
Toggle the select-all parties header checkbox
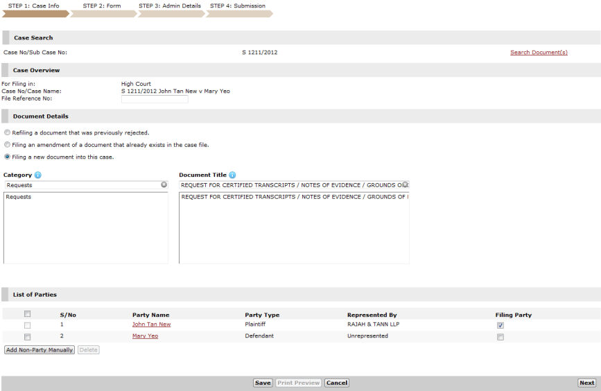tap(28, 314)
